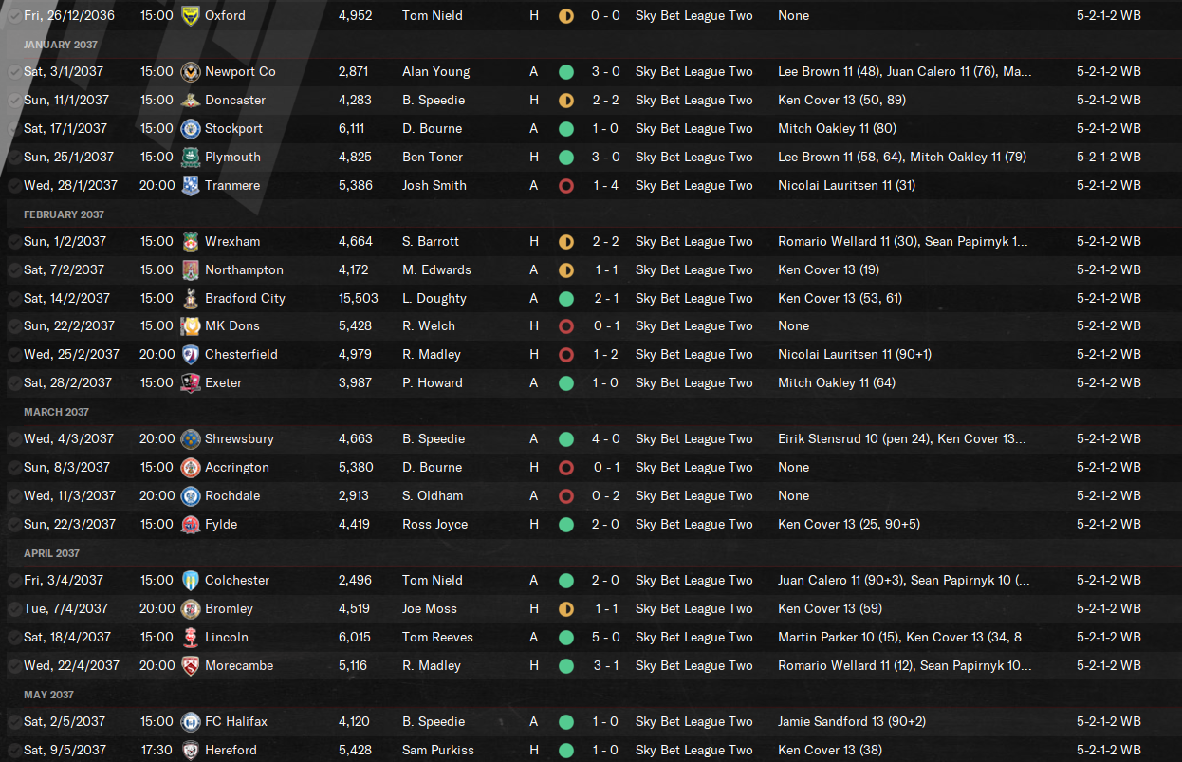Screen dimensions: 1182x762
Task: Click the Stockport club badge
Action: tap(191, 129)
